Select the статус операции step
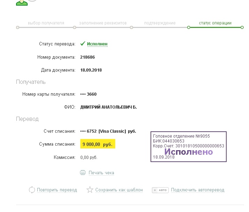Image resolution: width=249 pixels, height=212 pixels. click(x=215, y=23)
